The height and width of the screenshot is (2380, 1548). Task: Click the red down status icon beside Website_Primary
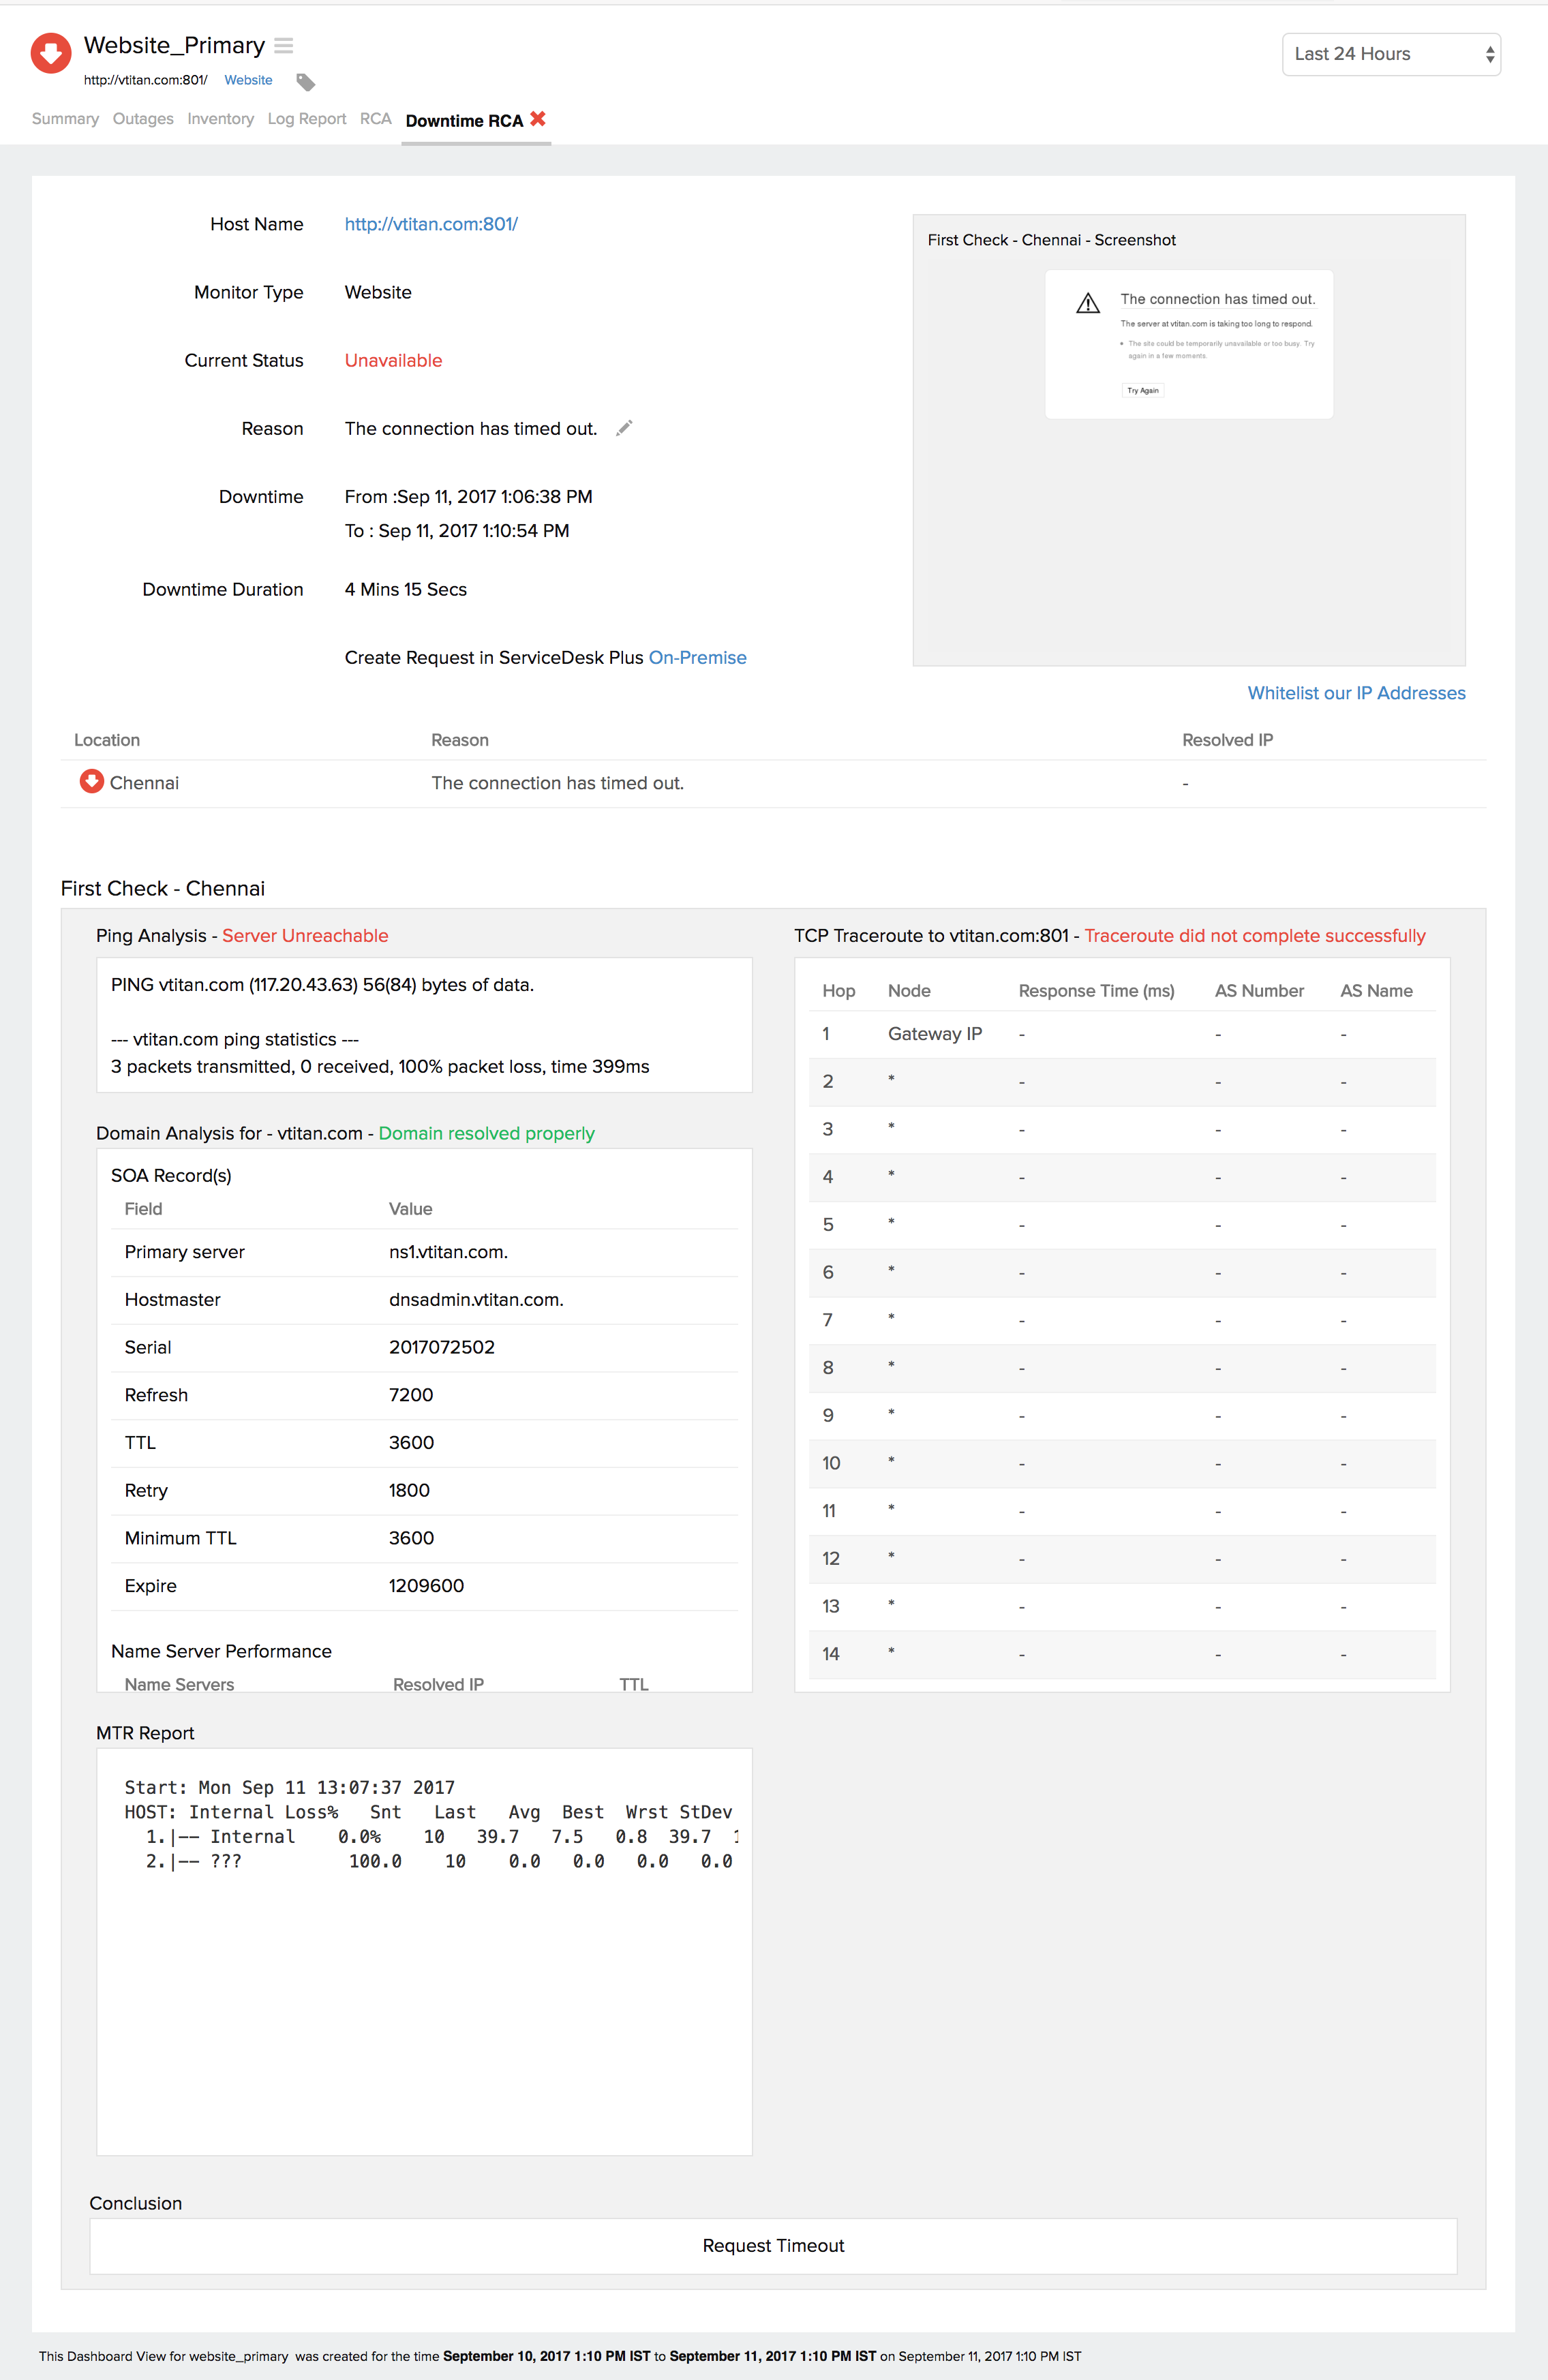(x=51, y=54)
